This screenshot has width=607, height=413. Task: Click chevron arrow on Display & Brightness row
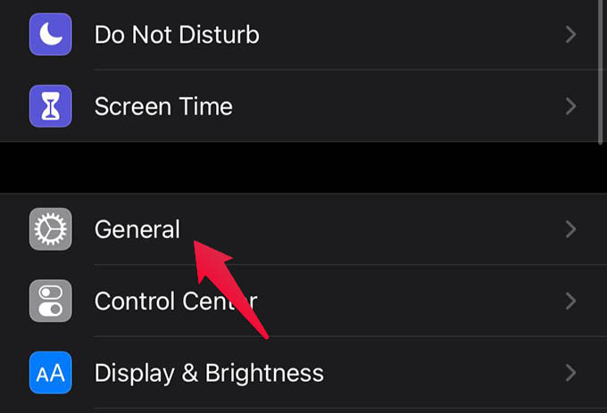570,372
